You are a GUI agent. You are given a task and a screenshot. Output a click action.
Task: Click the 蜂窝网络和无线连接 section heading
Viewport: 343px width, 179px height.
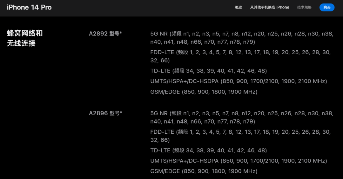25,38
